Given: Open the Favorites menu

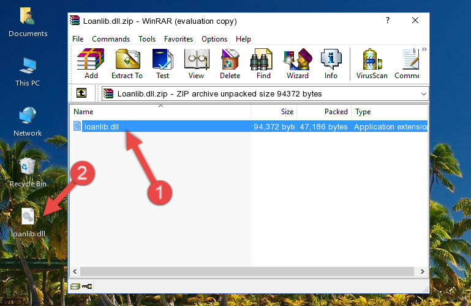Looking at the screenshot, I should pyautogui.click(x=178, y=39).
